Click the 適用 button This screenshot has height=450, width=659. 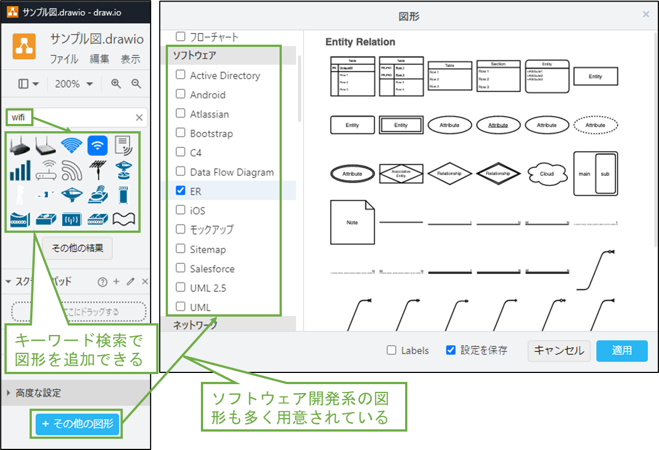[x=622, y=351]
